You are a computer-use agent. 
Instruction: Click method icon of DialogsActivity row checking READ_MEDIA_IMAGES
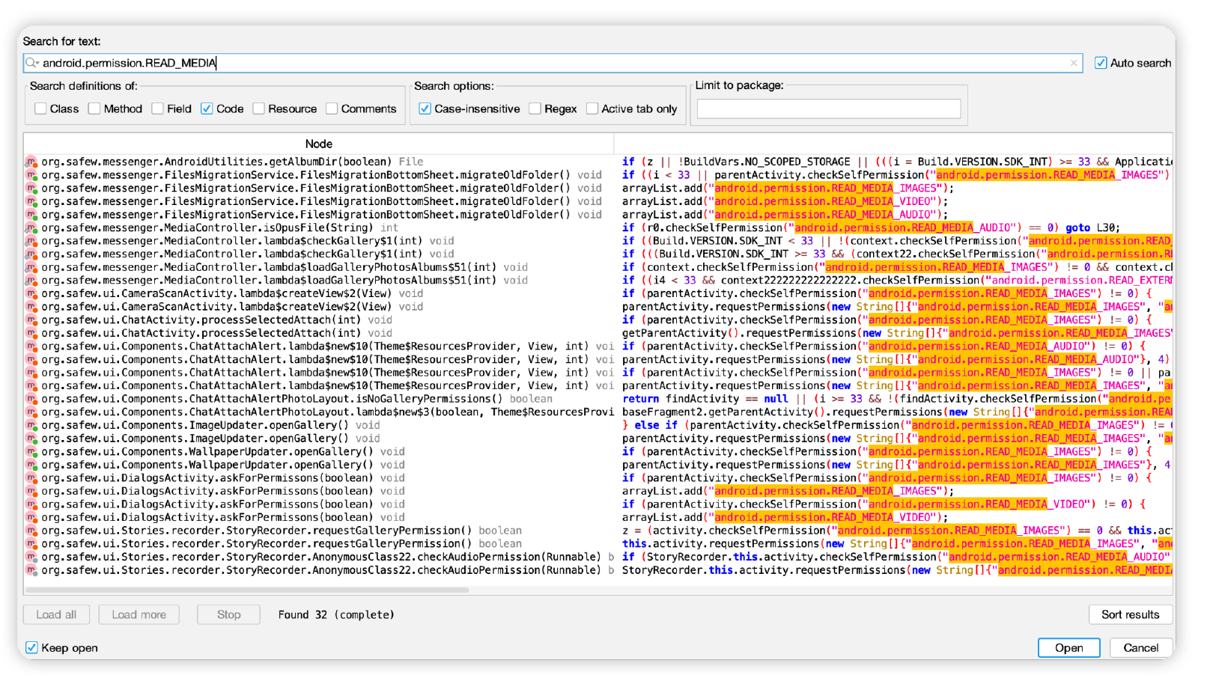pyautogui.click(x=31, y=478)
